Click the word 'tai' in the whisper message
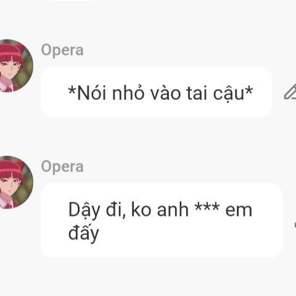Viewport: 296px width, 296px height. click(x=197, y=94)
